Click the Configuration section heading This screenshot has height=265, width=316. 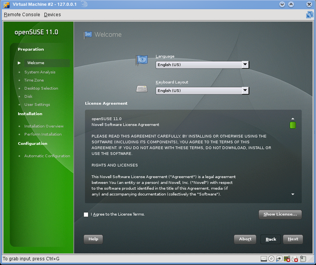[33, 144]
